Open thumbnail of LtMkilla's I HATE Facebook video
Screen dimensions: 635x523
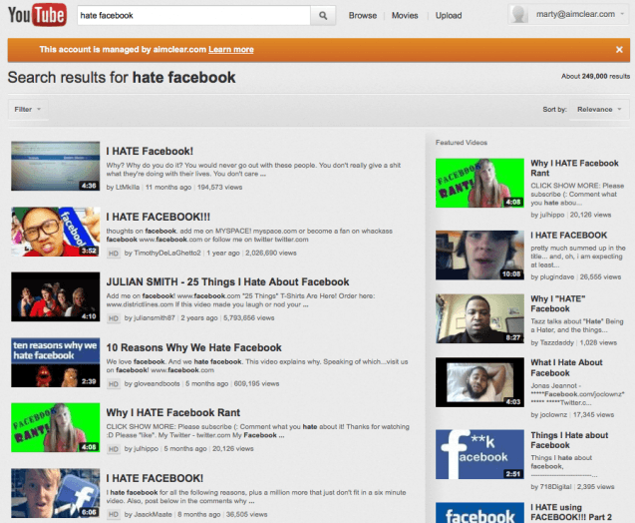pyautogui.click(x=56, y=166)
